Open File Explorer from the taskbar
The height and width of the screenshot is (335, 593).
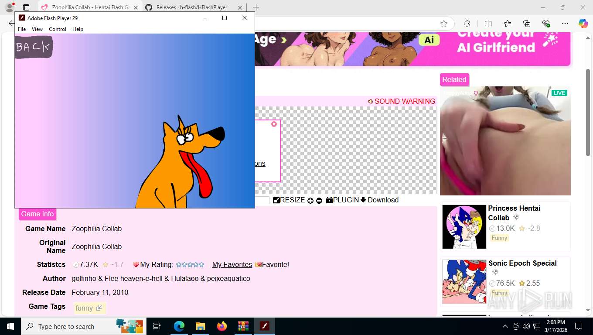tap(200, 326)
